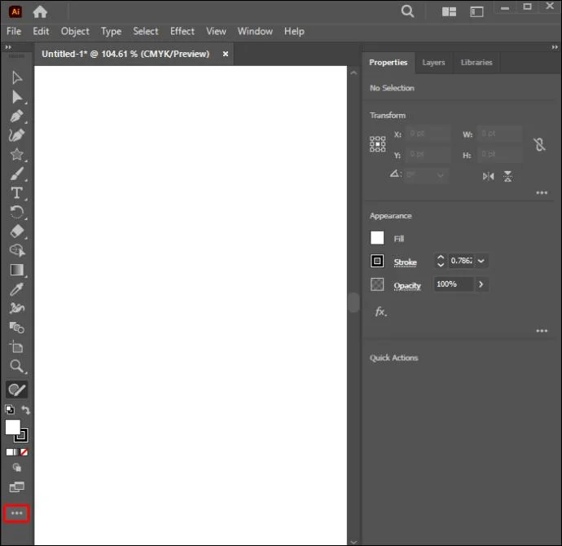562x546 pixels.
Task: Click the underlined Stroke label
Action: coord(405,262)
